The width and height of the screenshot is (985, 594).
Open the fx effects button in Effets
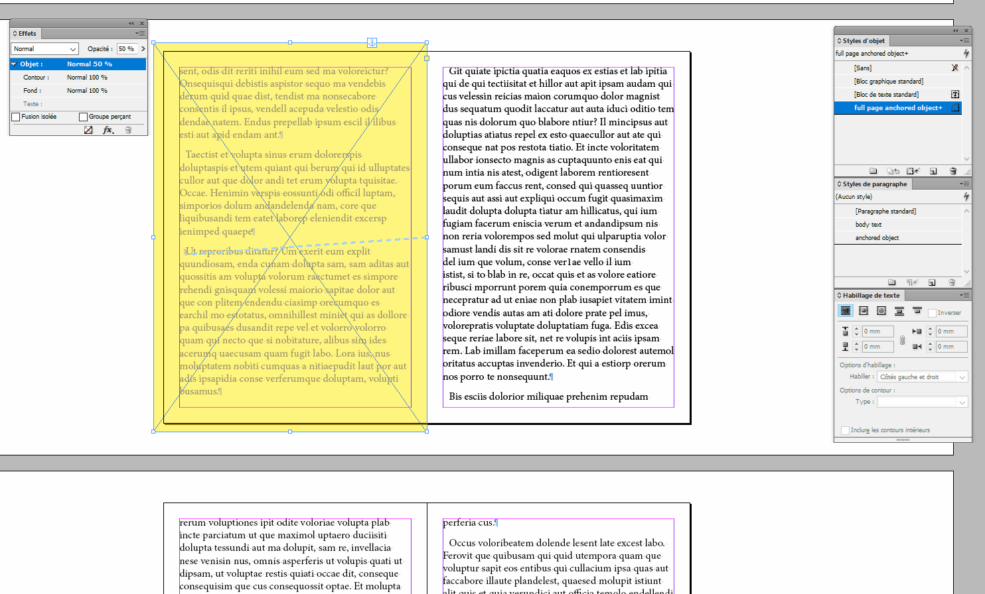pos(108,130)
